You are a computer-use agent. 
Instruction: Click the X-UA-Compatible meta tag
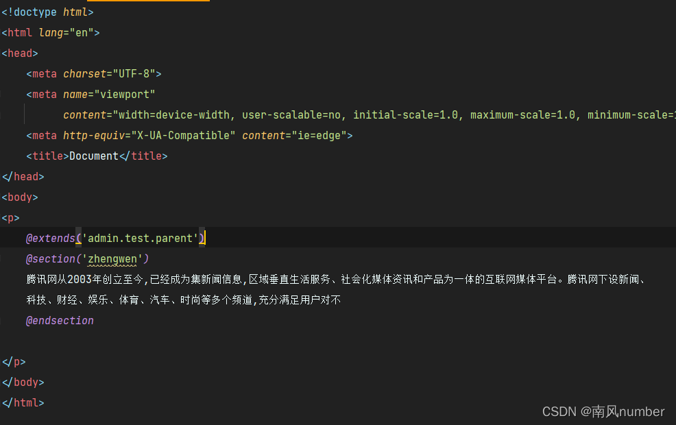[189, 135]
